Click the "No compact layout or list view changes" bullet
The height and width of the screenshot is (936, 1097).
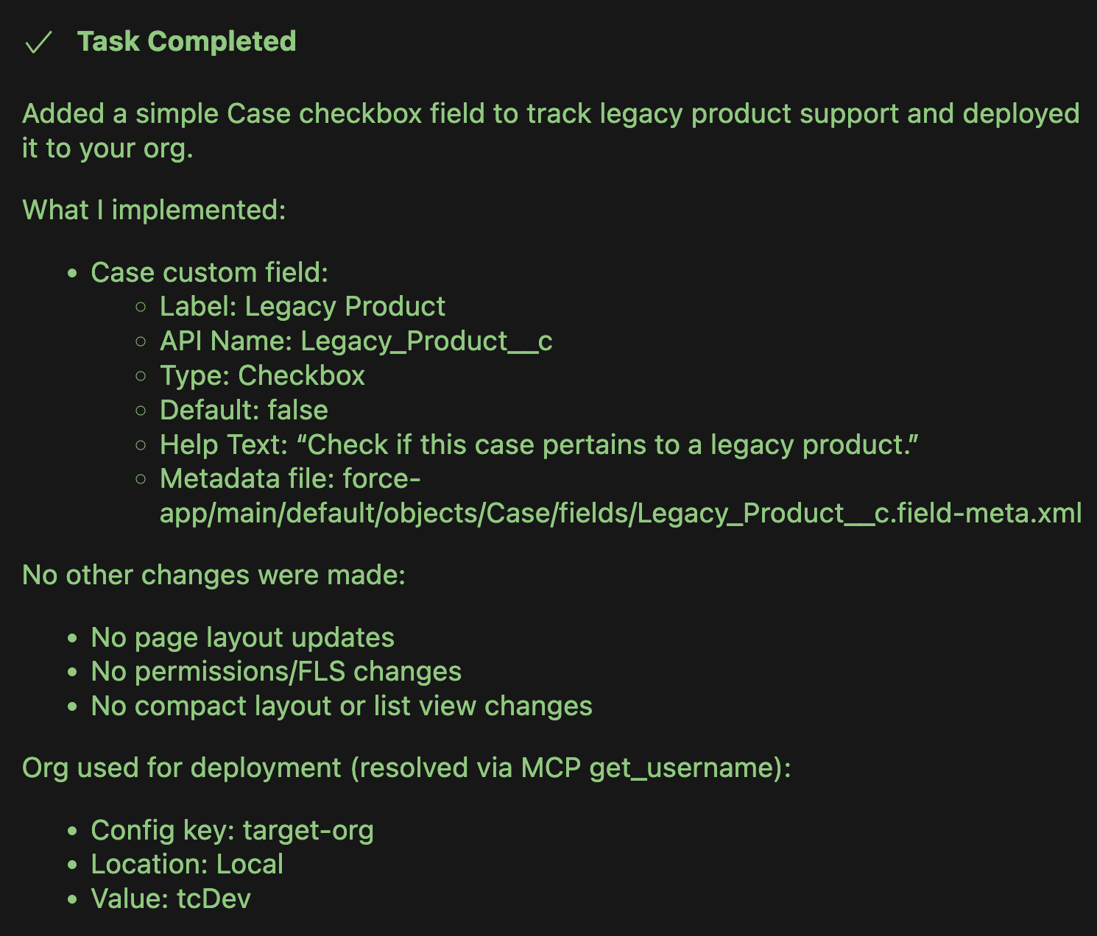coord(341,706)
